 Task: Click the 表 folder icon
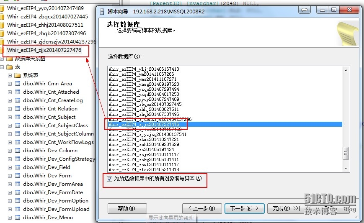pos(10,67)
